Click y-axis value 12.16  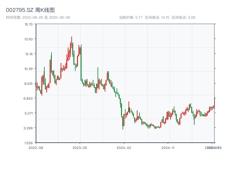tap(29, 54)
